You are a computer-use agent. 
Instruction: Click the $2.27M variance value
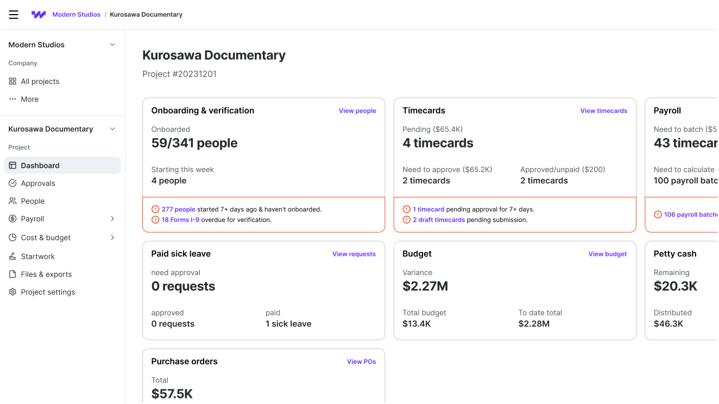(425, 286)
